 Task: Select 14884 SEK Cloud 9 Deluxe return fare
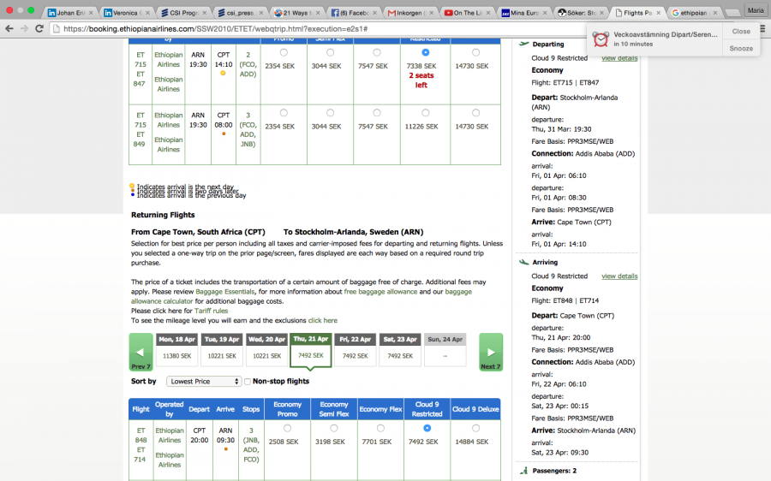coord(475,429)
